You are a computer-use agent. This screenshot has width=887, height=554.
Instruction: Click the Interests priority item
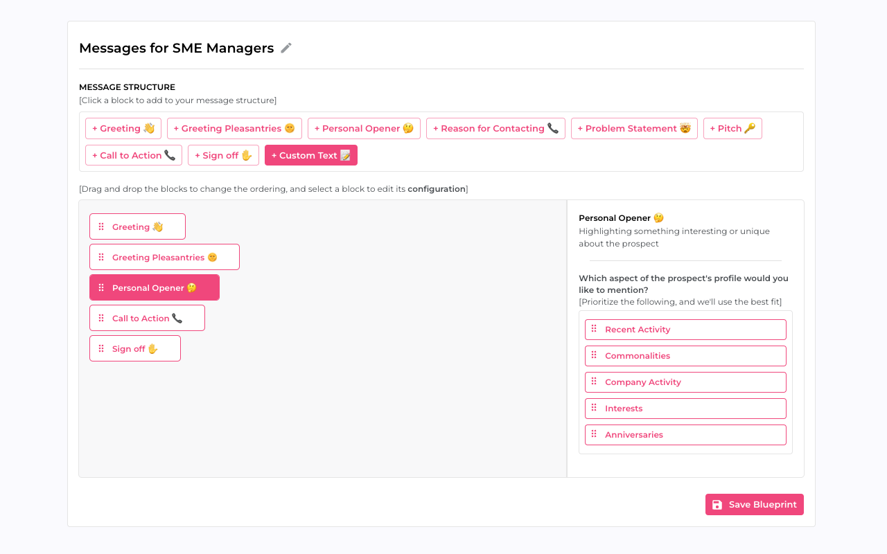pyautogui.click(x=685, y=409)
